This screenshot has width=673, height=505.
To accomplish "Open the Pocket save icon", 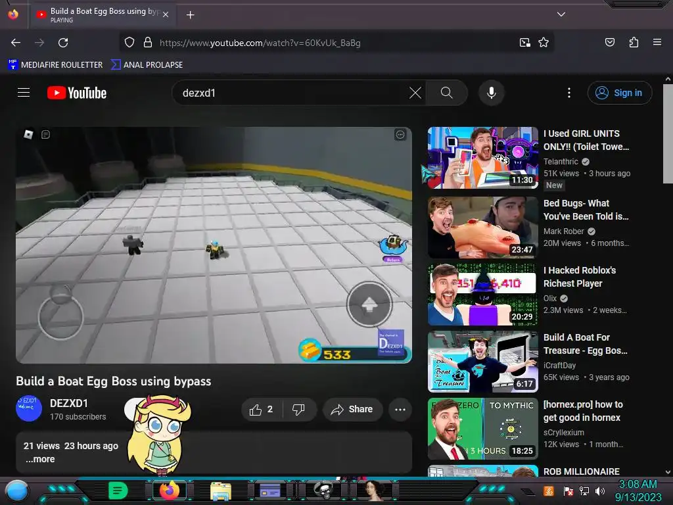I will 609,42.
